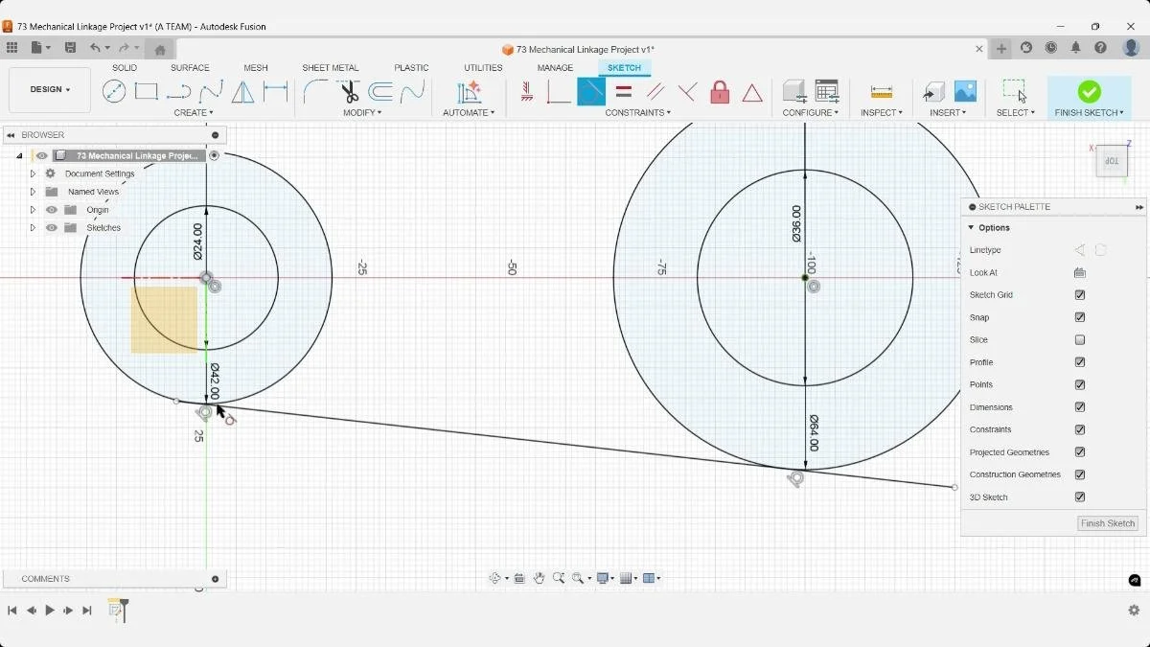The width and height of the screenshot is (1150, 647).
Task: Open the Automated Sketch Dimensions tool
Action: click(469, 92)
